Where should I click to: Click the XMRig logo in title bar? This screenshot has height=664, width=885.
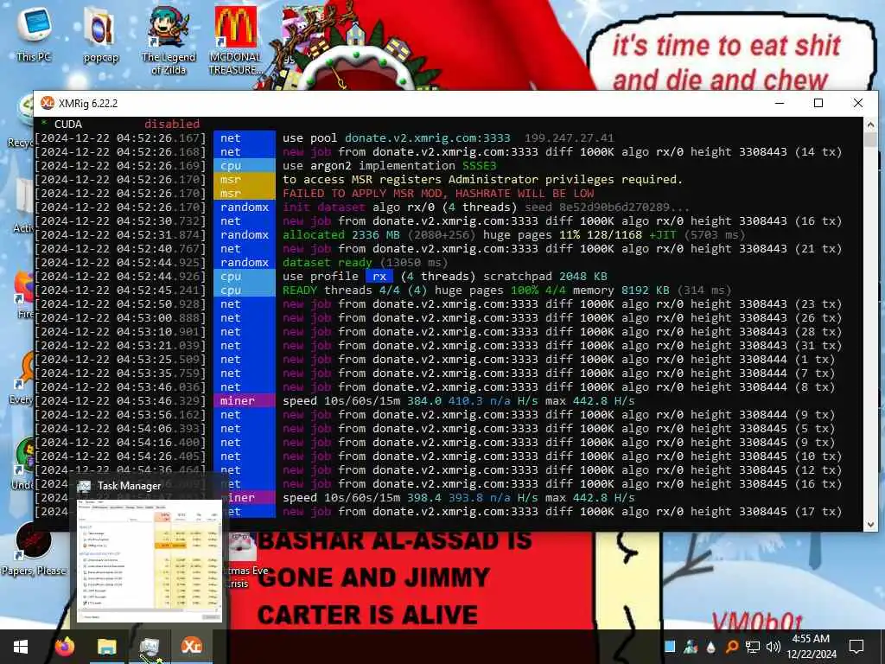coord(48,104)
